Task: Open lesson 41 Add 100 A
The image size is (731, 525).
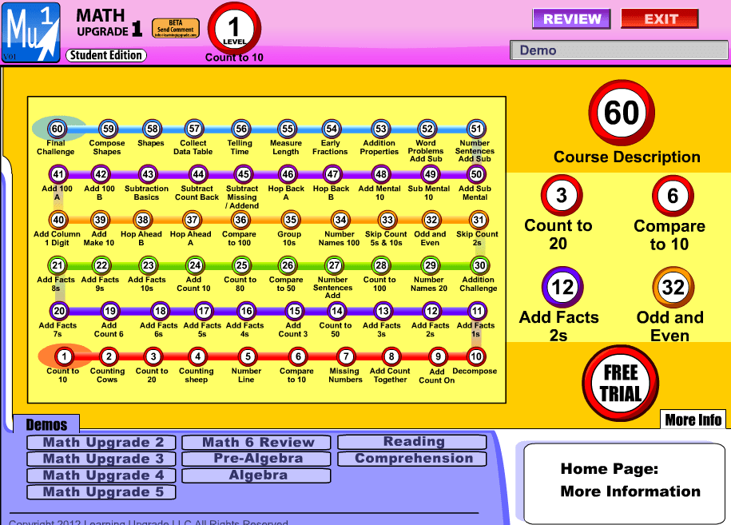Action: [58, 174]
